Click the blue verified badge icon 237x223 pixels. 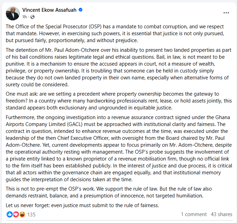tap(80, 10)
